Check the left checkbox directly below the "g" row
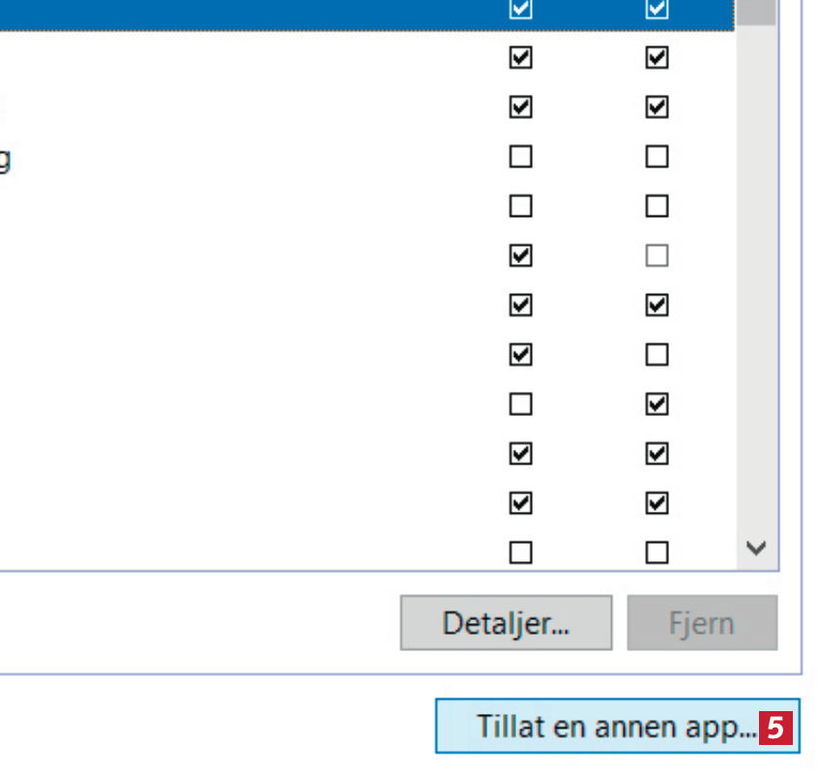818x774 pixels. [520, 206]
